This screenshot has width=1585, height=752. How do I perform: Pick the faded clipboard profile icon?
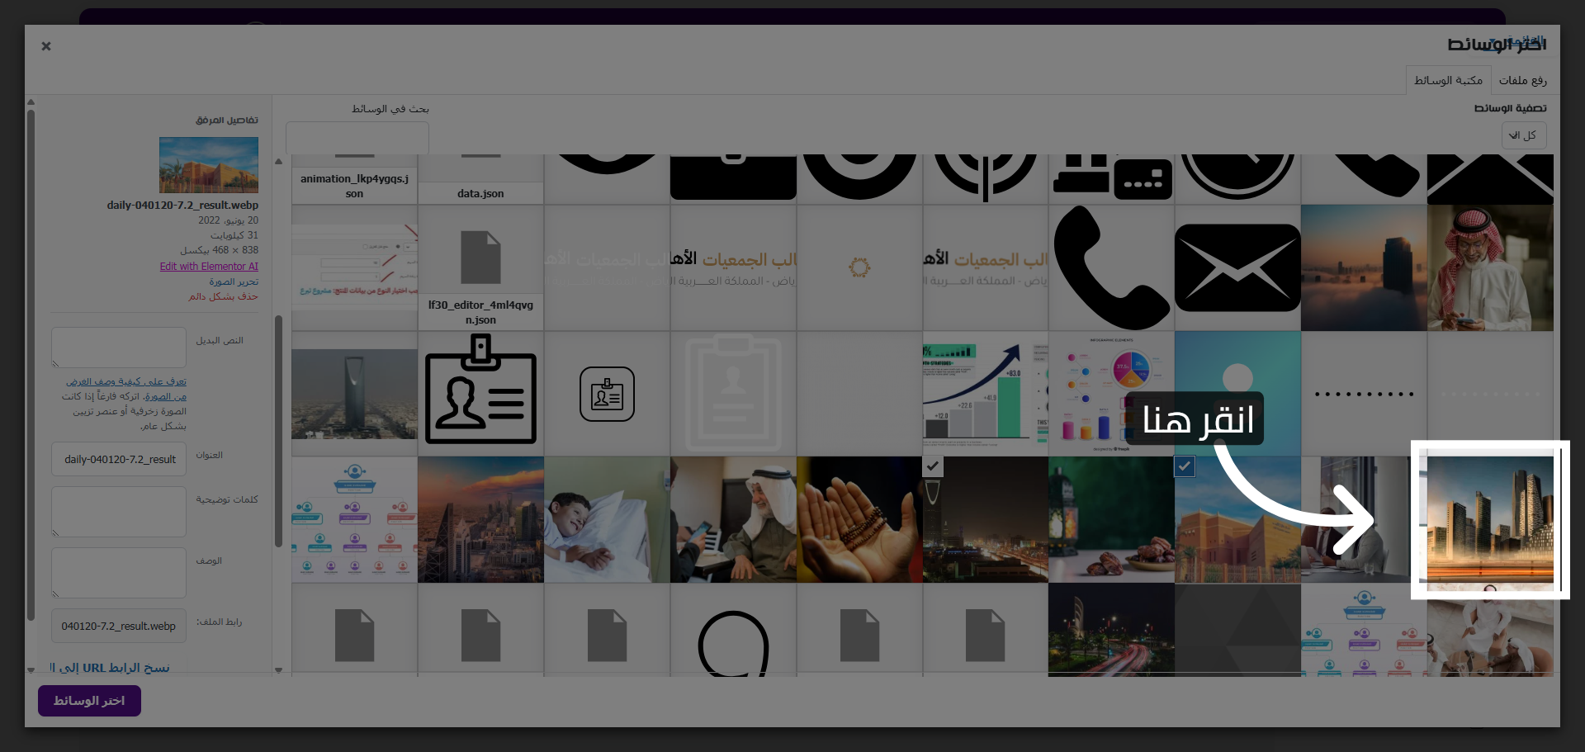pyautogui.click(x=733, y=394)
